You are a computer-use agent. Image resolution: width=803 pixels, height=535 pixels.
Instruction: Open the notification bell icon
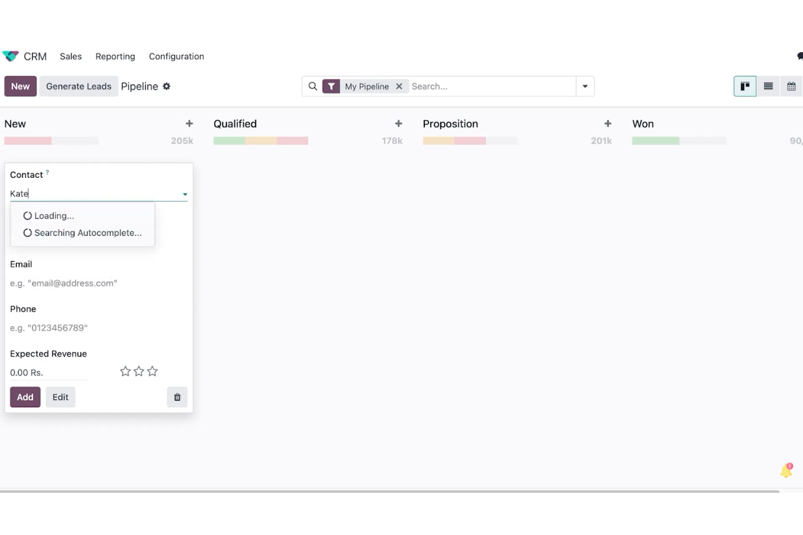coord(786,470)
